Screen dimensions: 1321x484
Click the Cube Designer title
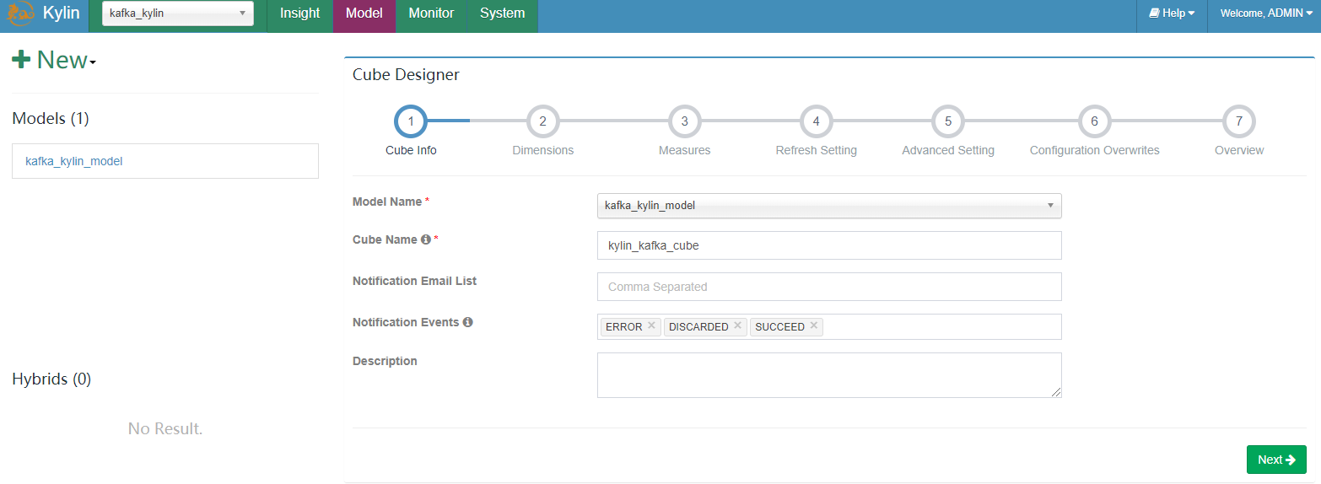click(406, 75)
